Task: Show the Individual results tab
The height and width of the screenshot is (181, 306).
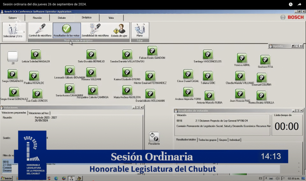Action: tap(235, 140)
